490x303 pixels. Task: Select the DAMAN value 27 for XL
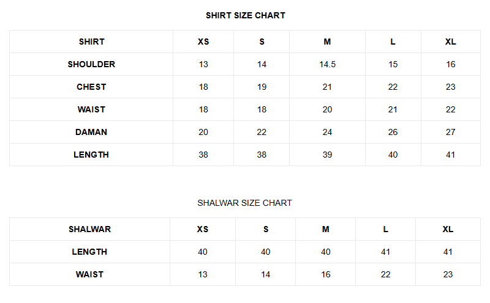pos(451,132)
